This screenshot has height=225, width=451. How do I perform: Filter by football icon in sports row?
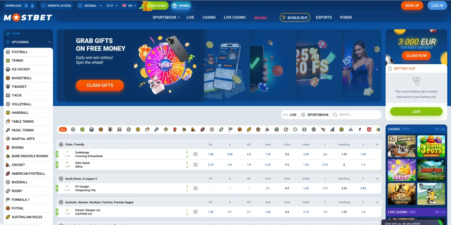[73, 129]
